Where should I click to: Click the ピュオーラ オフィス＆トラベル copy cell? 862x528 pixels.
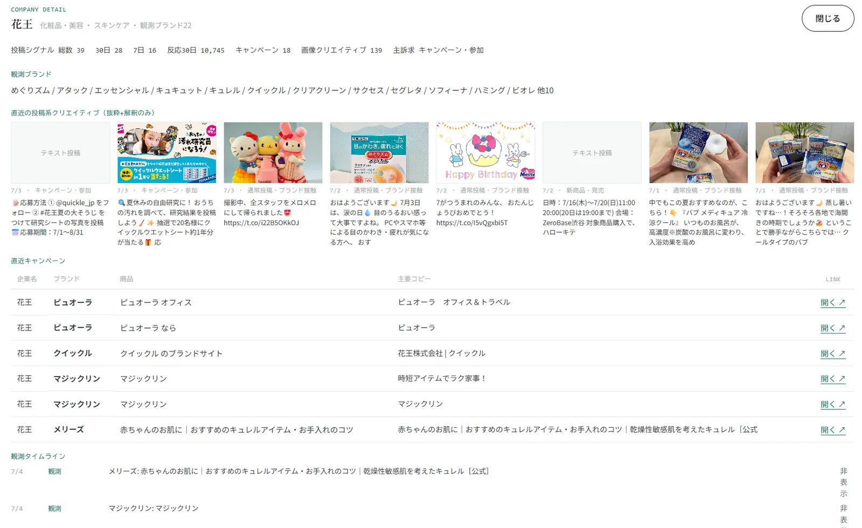pos(454,302)
